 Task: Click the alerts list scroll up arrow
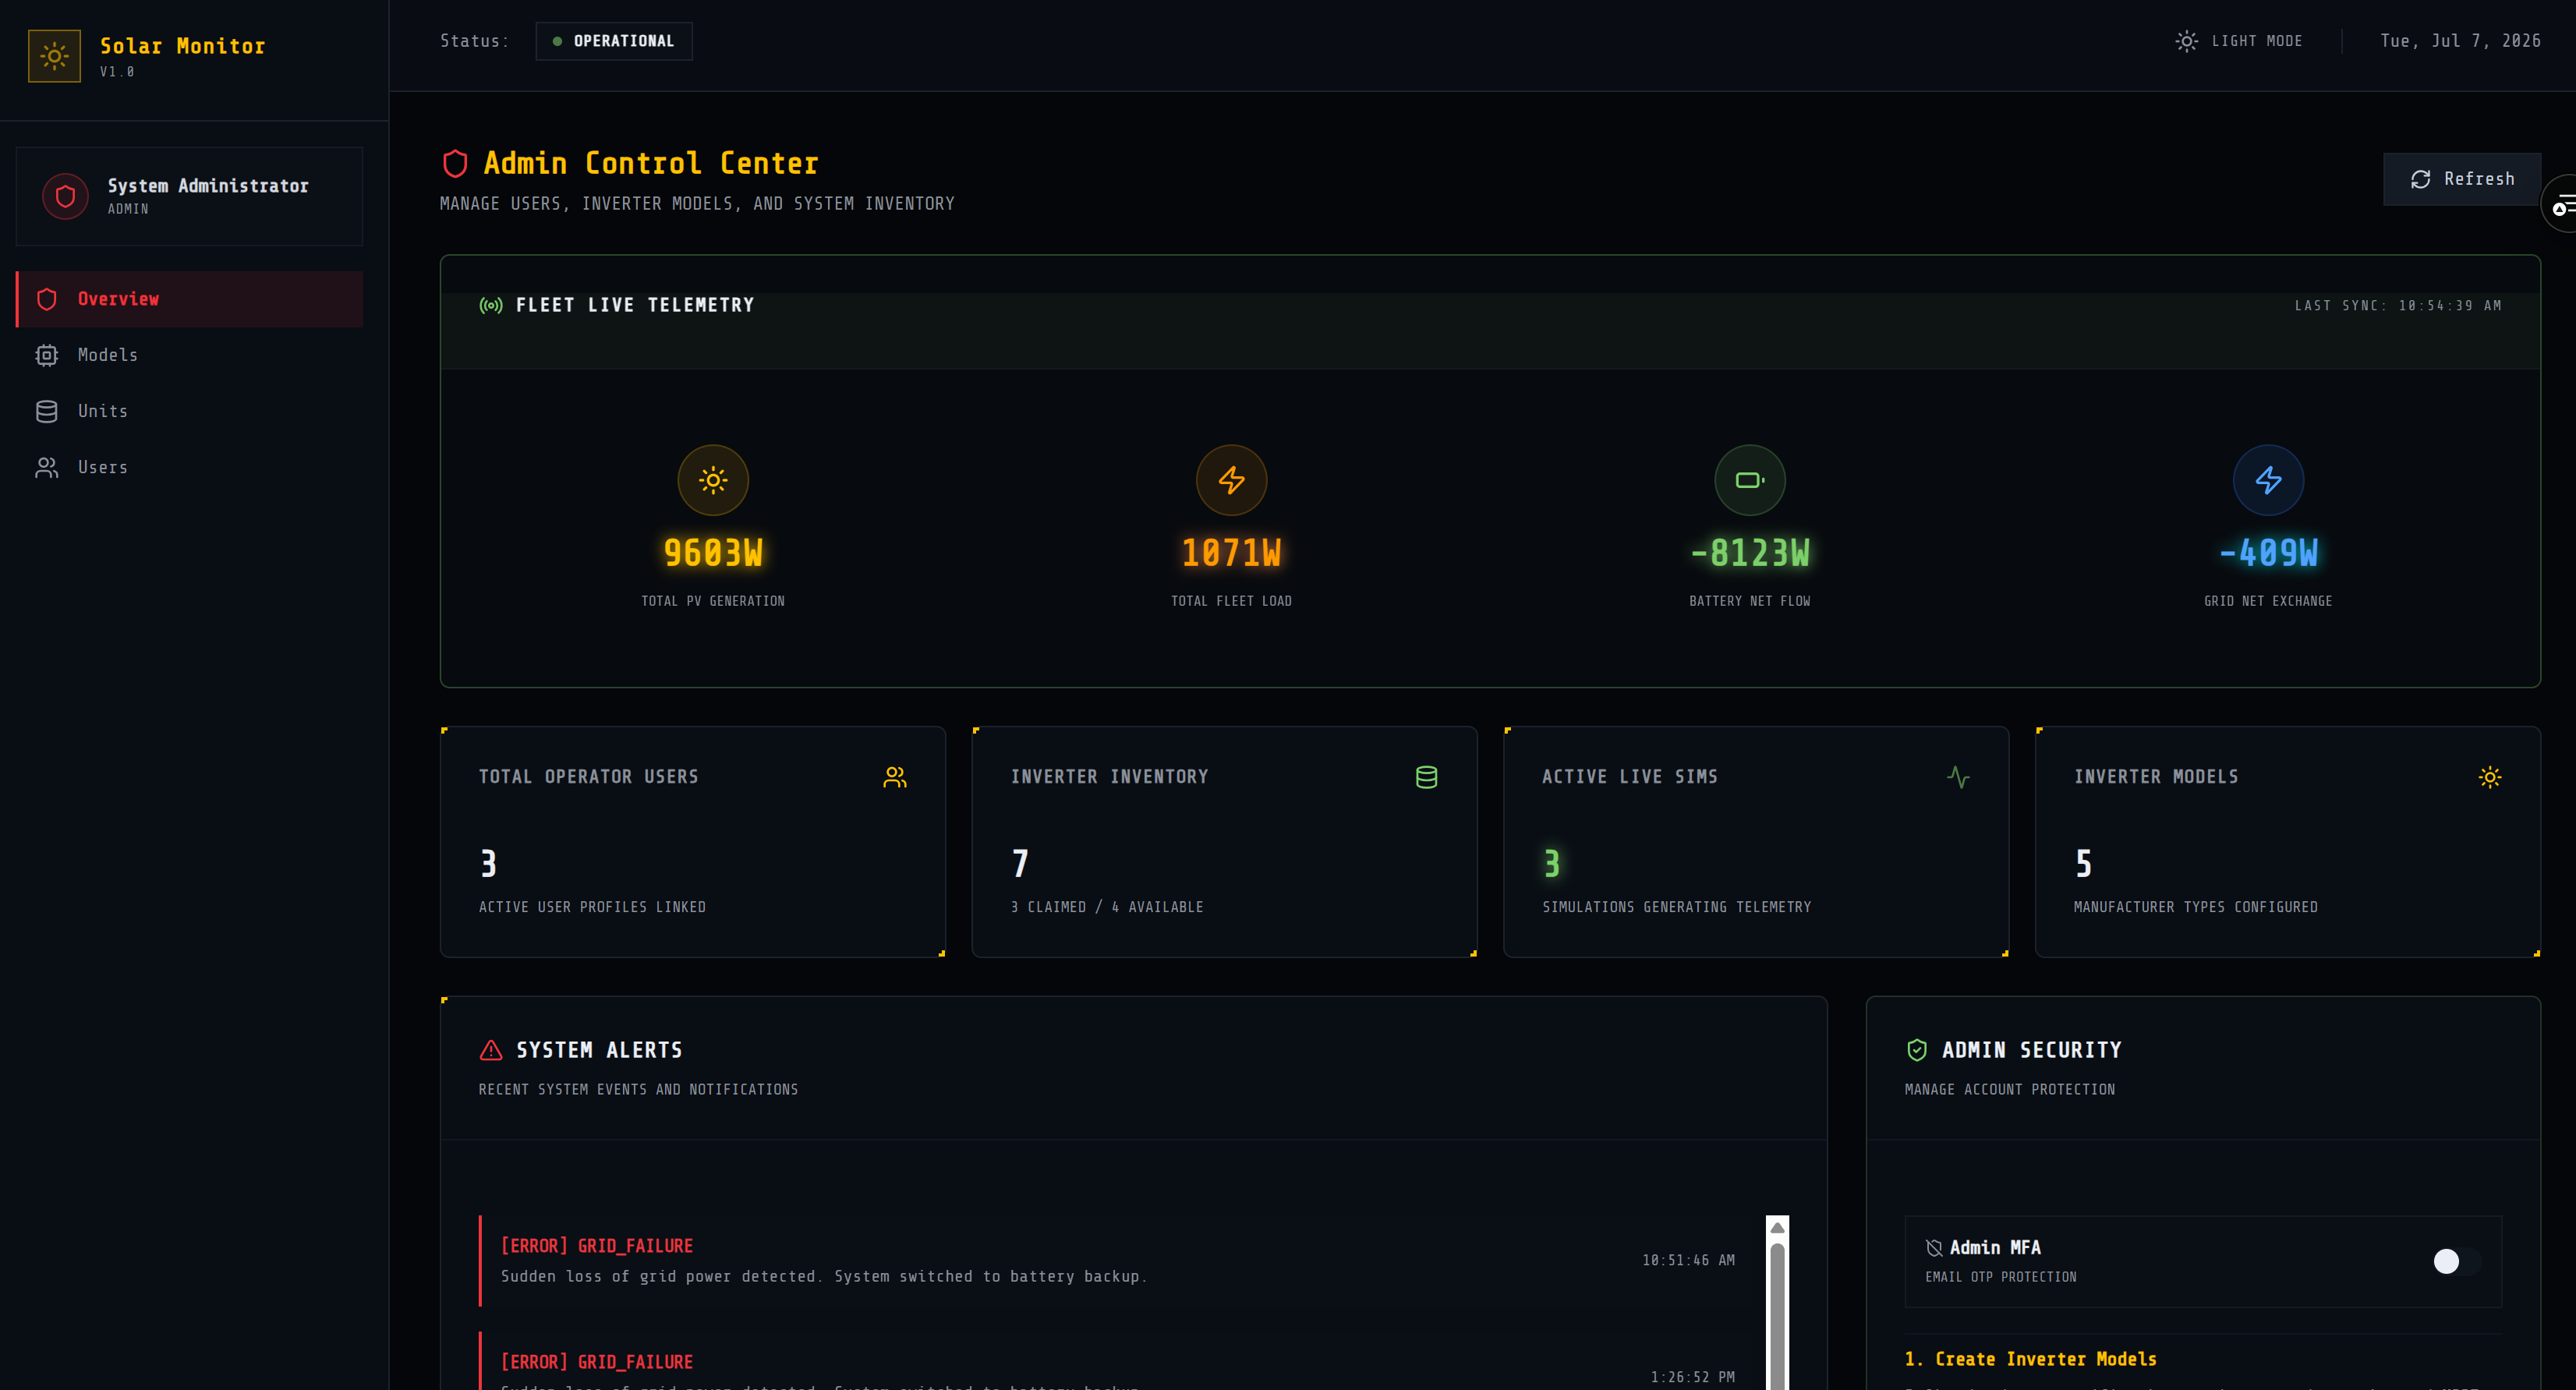click(x=1777, y=1227)
